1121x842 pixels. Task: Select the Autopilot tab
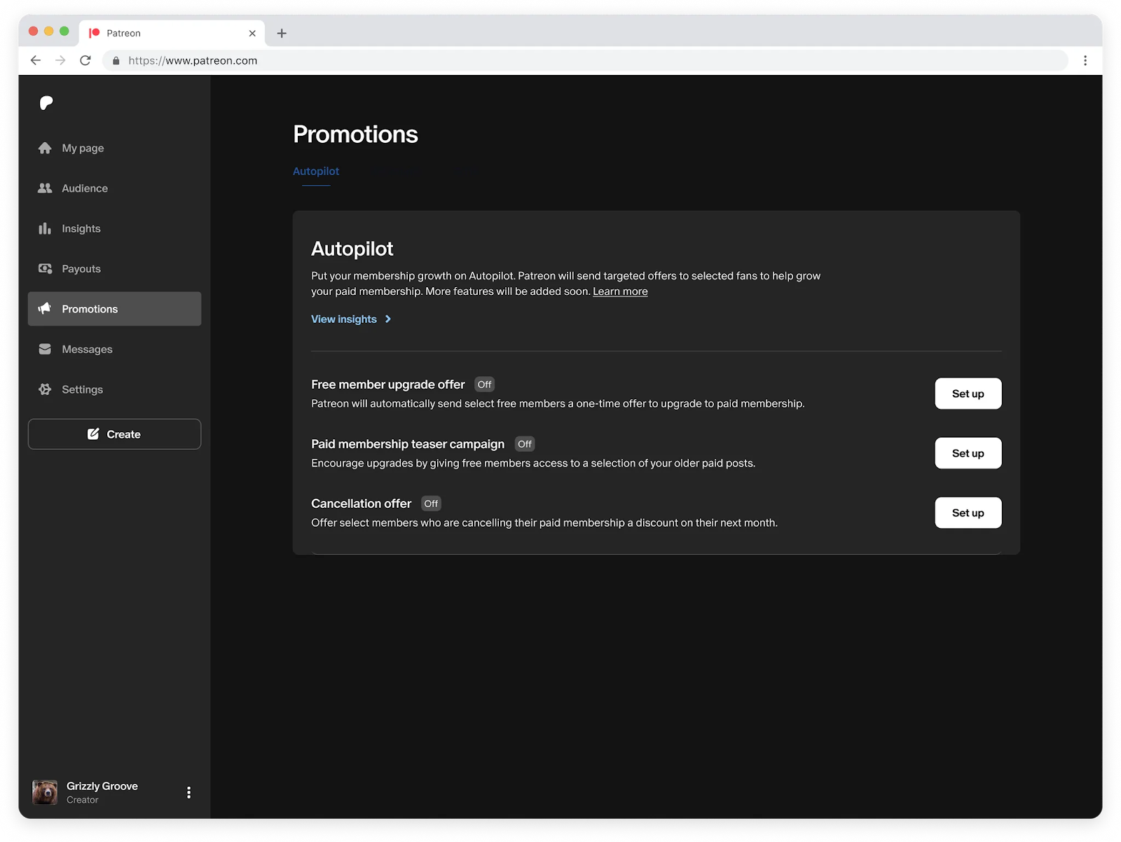coord(316,171)
